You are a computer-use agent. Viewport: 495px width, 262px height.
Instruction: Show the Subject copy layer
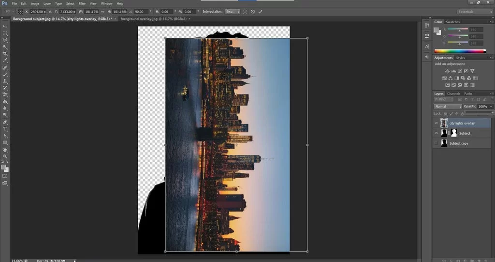coord(436,143)
